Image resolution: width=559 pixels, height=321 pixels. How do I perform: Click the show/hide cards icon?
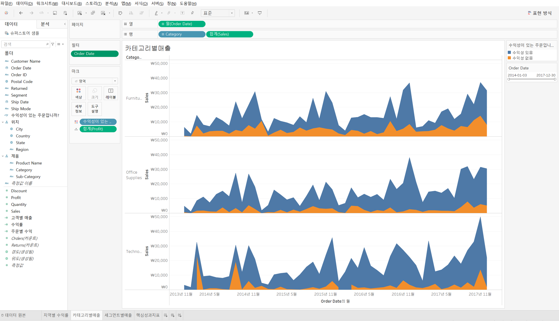click(246, 13)
